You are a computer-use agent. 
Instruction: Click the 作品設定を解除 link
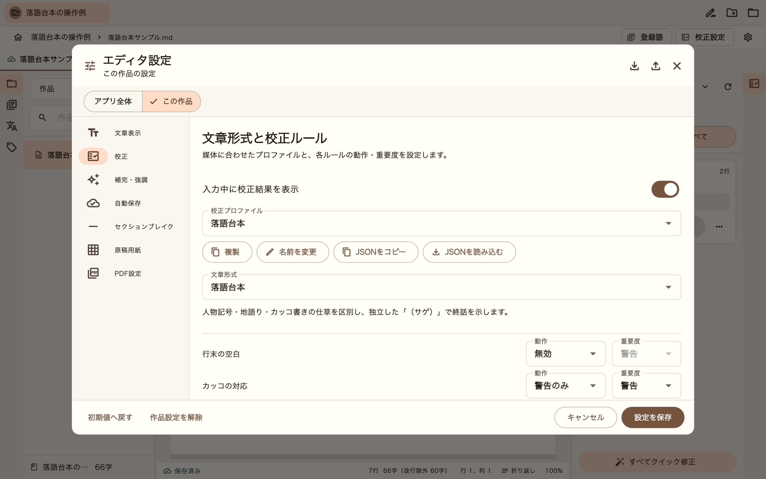[176, 417]
